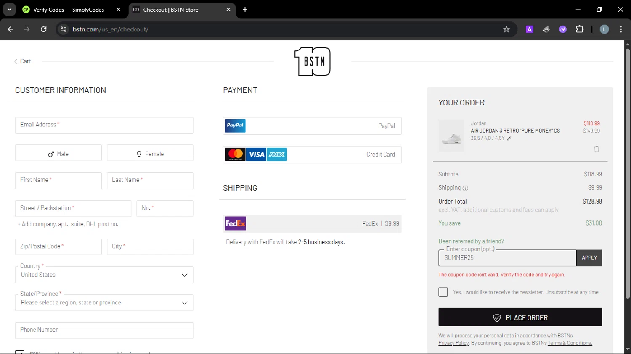The height and width of the screenshot is (354, 631).
Task: Open the tab search dropdown arrow
Action: pos(9,9)
